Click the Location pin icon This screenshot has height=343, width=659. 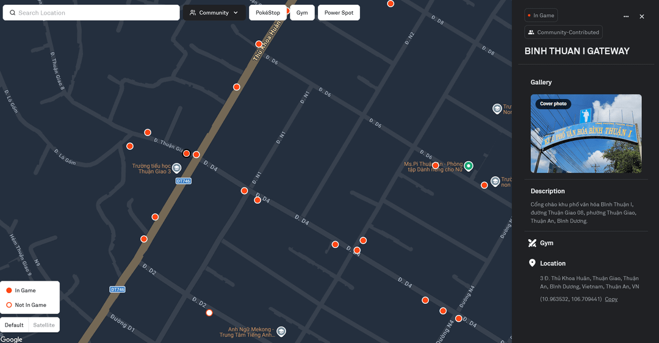(x=532, y=264)
